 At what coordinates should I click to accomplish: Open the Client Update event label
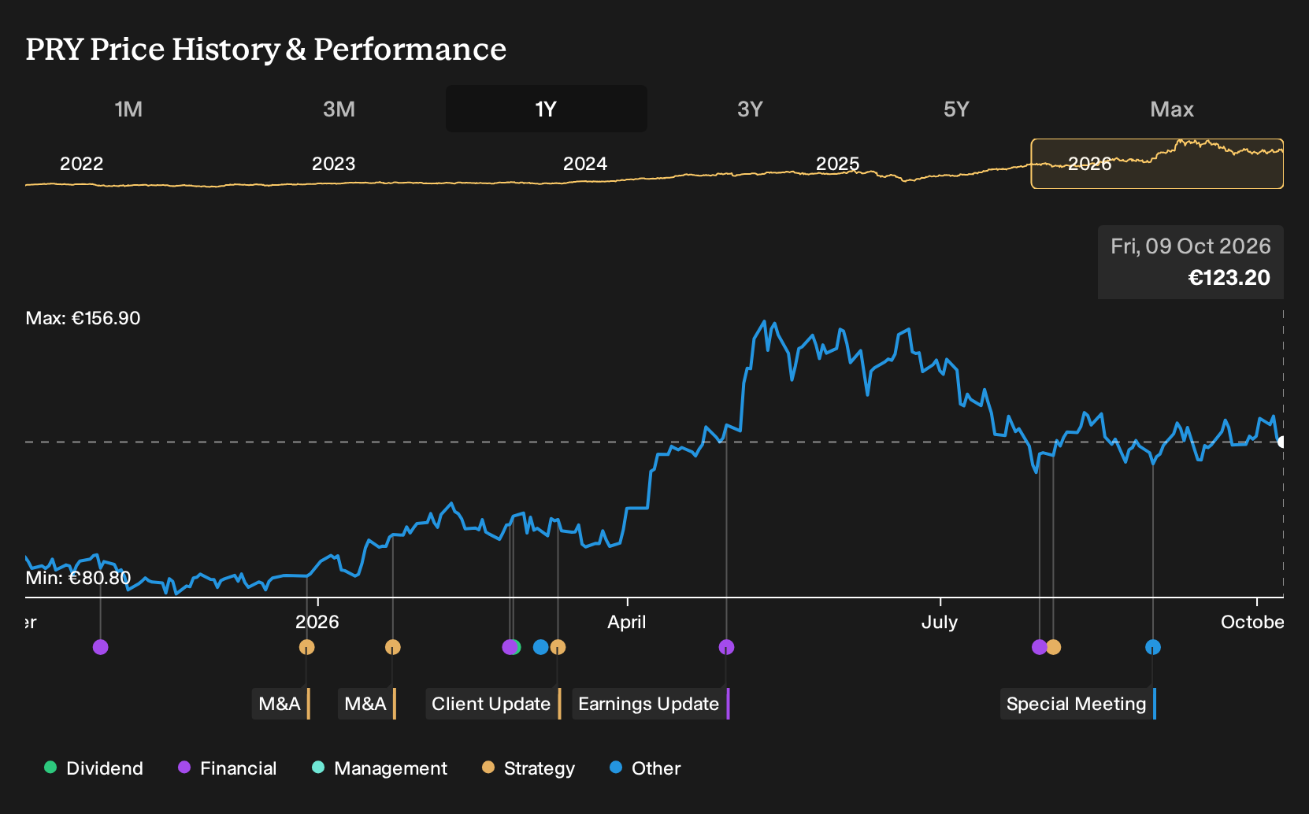493,704
